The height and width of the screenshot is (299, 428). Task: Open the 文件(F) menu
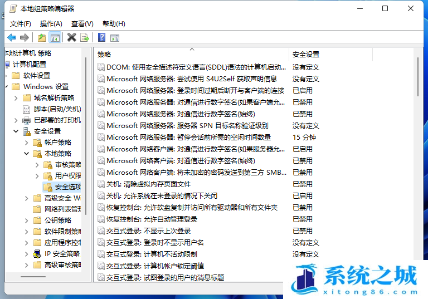pos(21,23)
